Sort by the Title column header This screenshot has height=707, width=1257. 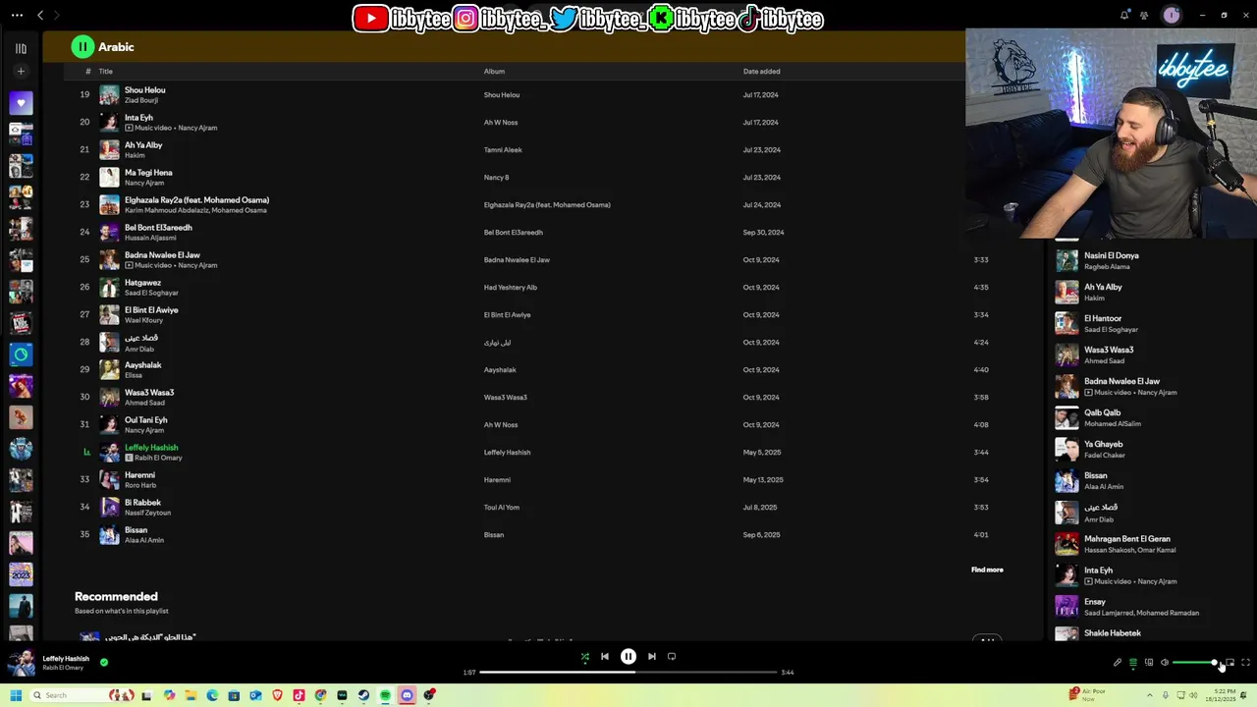pos(105,71)
